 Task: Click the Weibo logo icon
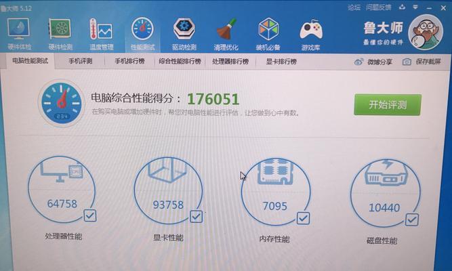pos(358,62)
